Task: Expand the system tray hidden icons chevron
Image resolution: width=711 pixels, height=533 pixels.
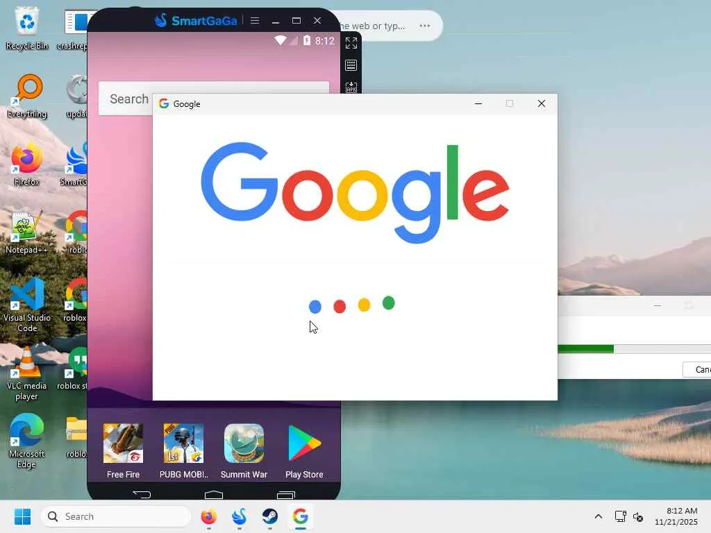Action: (x=599, y=516)
